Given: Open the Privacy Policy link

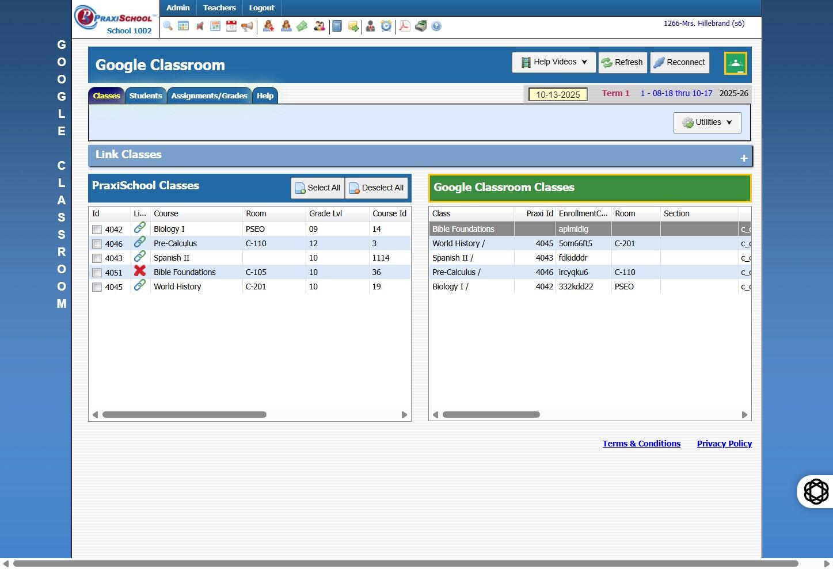Looking at the screenshot, I should coord(724,444).
